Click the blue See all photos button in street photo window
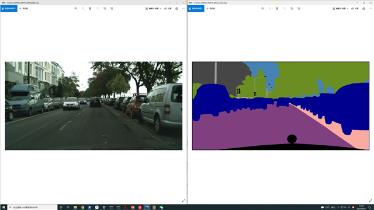 click(x=9, y=9)
